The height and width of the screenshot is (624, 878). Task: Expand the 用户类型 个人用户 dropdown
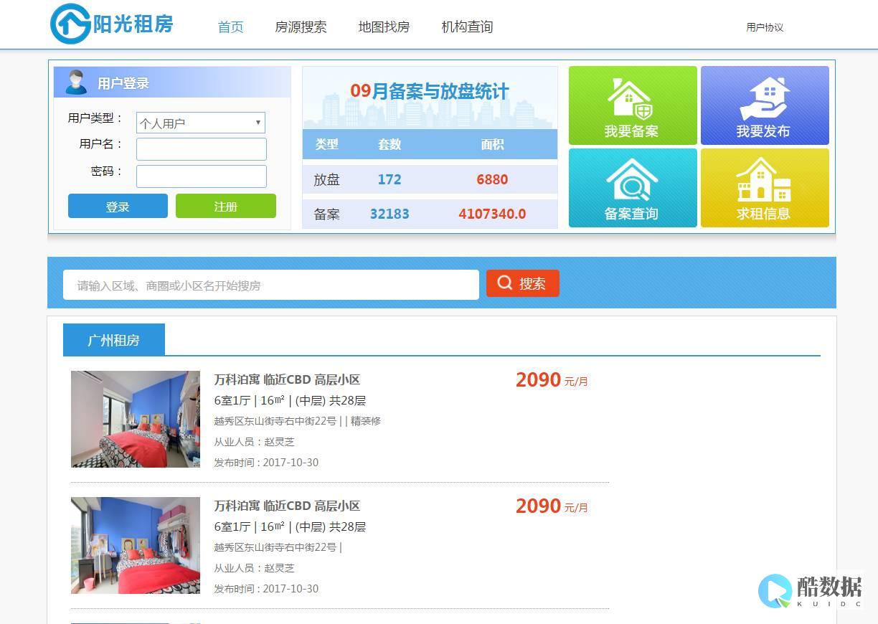[x=201, y=123]
